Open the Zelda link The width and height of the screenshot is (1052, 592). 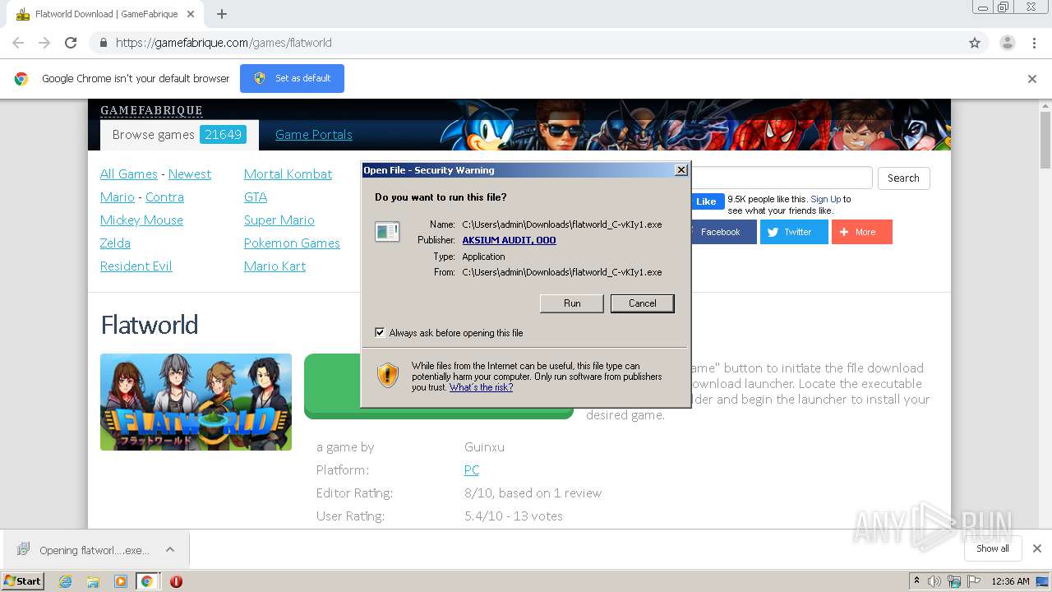pyautogui.click(x=115, y=243)
